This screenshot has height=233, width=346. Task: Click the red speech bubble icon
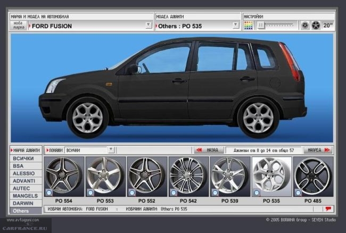[x=328, y=209]
